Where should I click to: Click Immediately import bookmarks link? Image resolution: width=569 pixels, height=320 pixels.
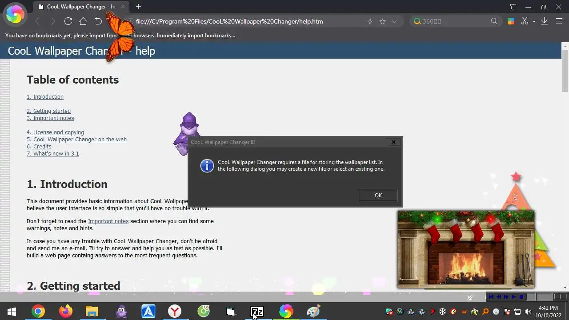196,36
